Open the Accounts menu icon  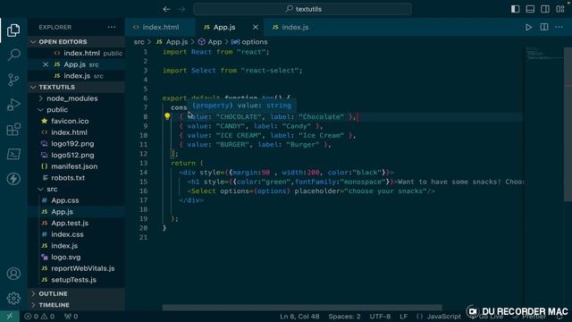point(13,274)
